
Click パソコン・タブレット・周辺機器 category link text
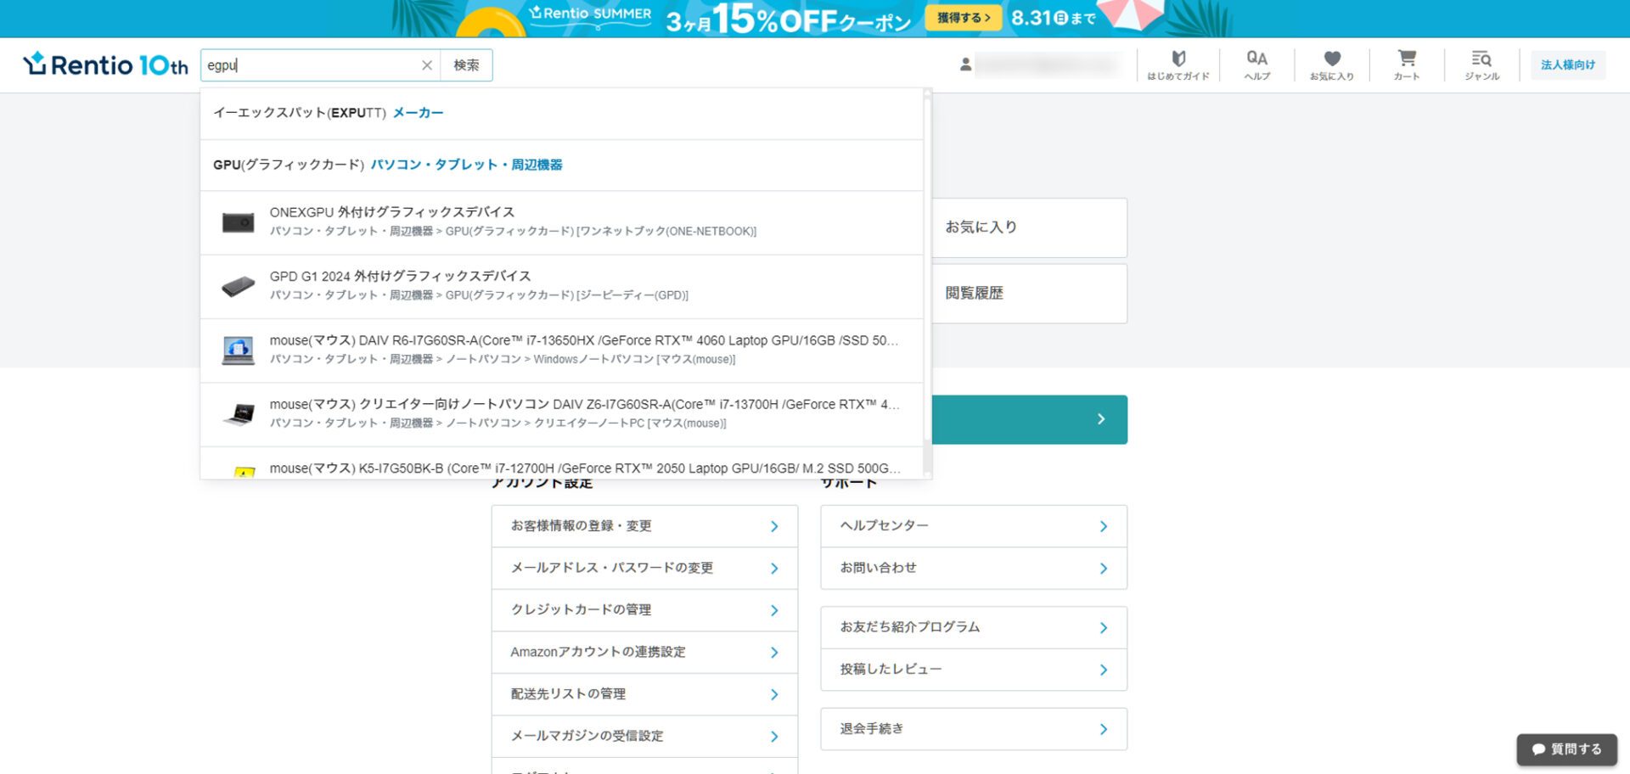coord(466,165)
